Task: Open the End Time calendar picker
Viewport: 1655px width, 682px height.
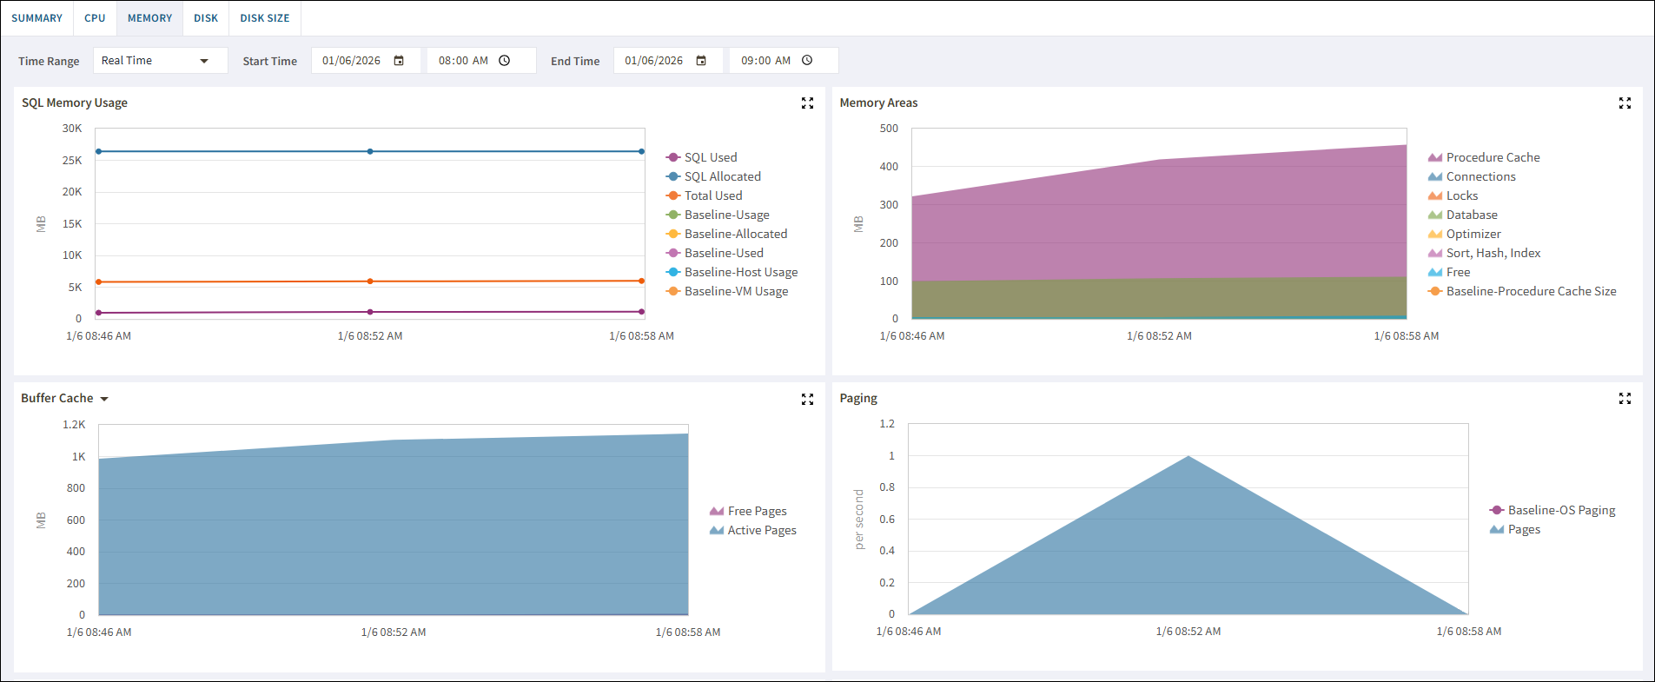Action: [x=701, y=61]
